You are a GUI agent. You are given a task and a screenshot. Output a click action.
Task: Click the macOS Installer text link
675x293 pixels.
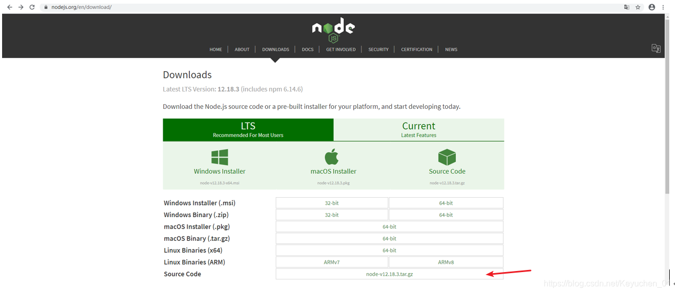tap(333, 171)
